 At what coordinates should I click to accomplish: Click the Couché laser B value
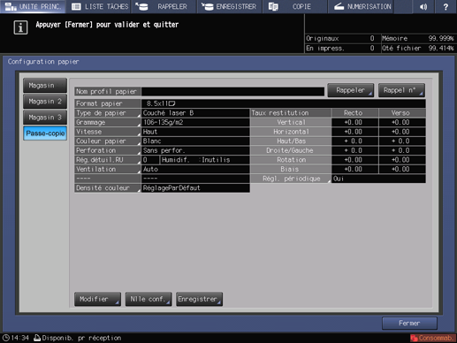tap(195, 113)
